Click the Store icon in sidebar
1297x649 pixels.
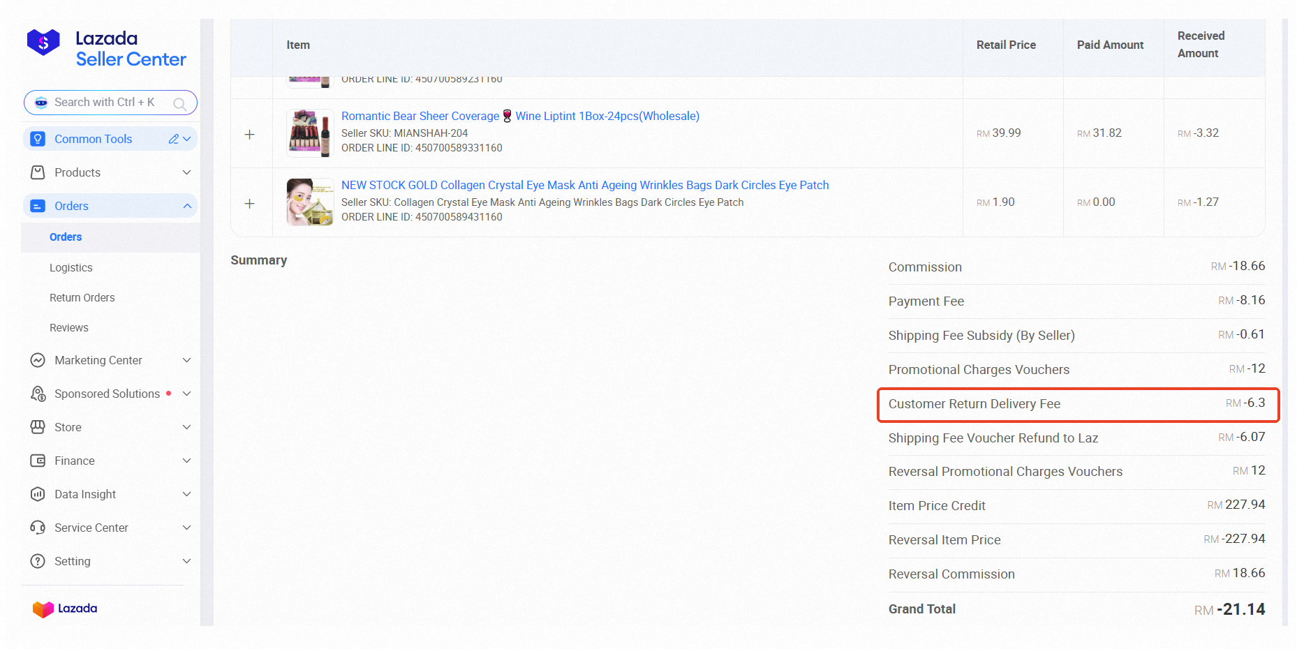tap(38, 427)
